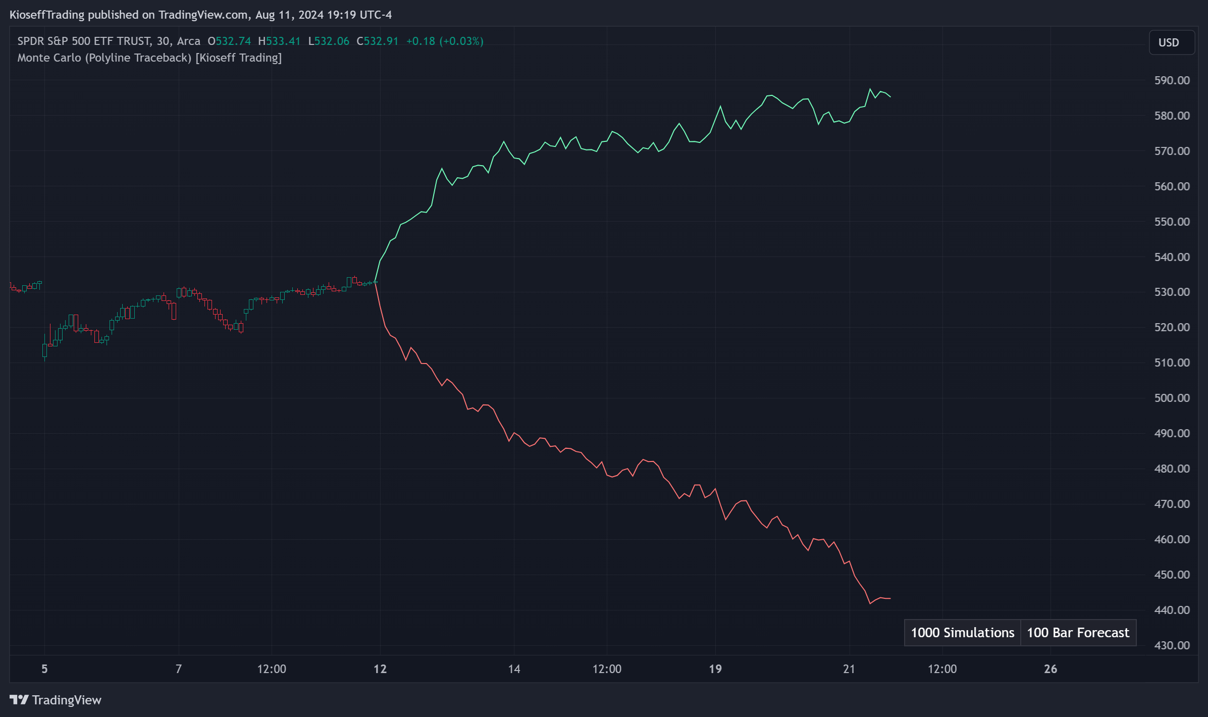This screenshot has width=1208, height=717.
Task: Click the 440.00 price axis label
Action: pyautogui.click(x=1172, y=610)
